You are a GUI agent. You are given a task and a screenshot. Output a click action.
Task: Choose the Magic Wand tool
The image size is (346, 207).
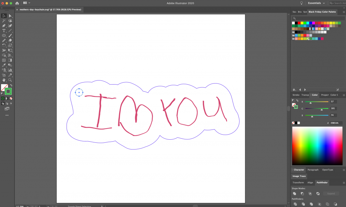pos(4,21)
